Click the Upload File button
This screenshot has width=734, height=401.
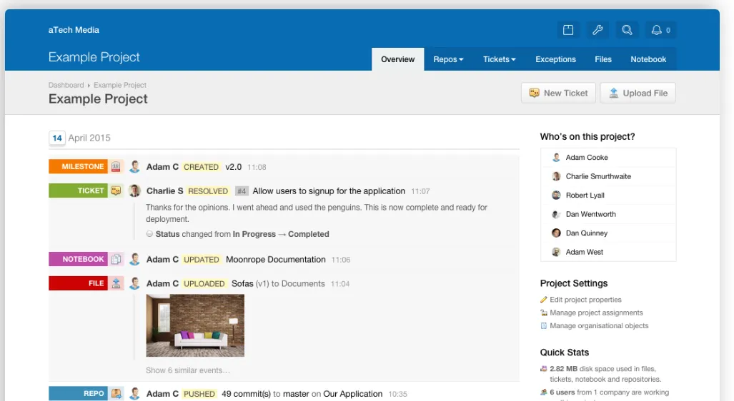638,93
